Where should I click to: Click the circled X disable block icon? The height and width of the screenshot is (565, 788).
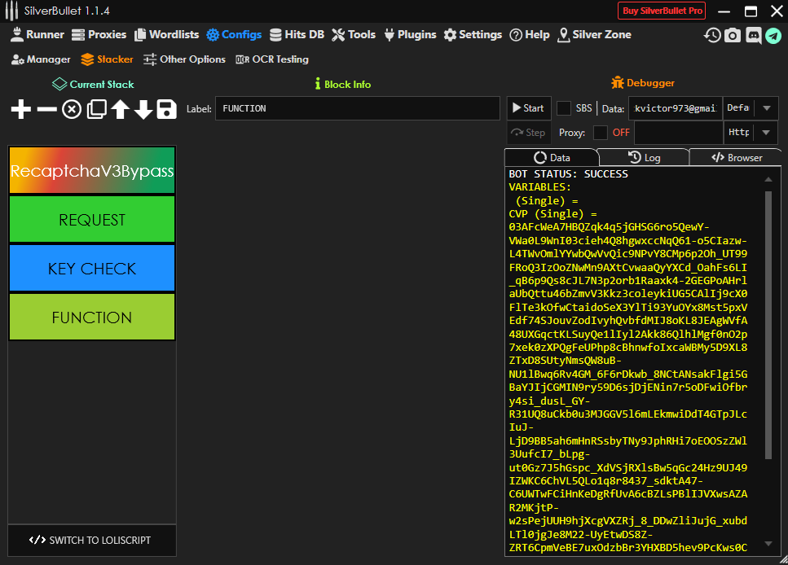tap(72, 109)
